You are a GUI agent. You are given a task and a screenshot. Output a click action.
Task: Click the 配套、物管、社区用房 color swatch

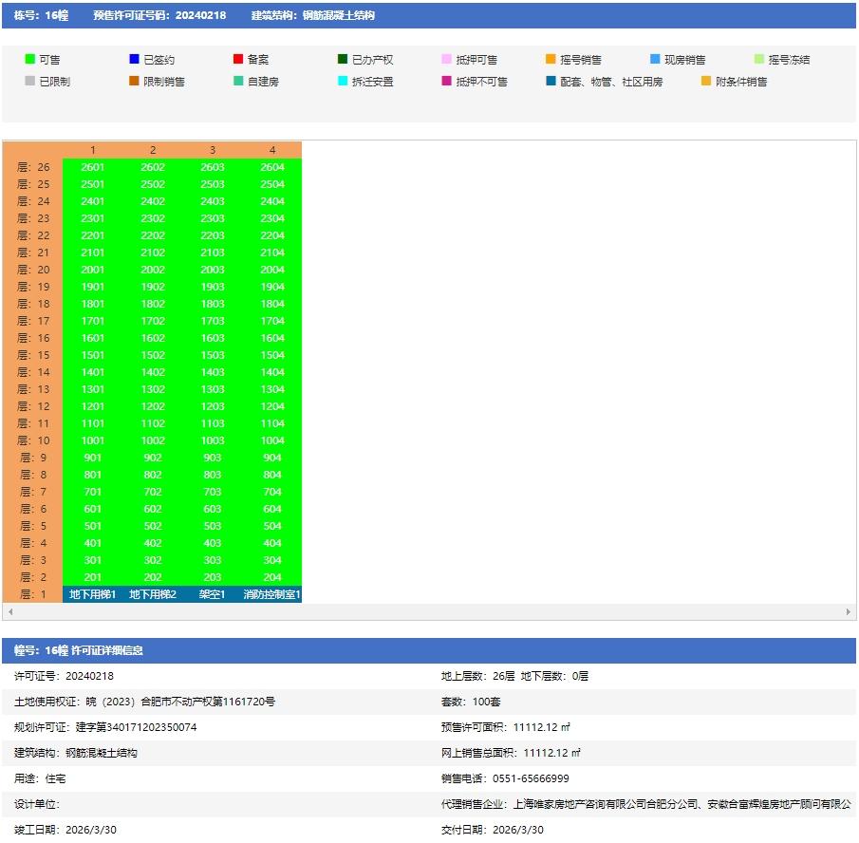pyautogui.click(x=551, y=81)
